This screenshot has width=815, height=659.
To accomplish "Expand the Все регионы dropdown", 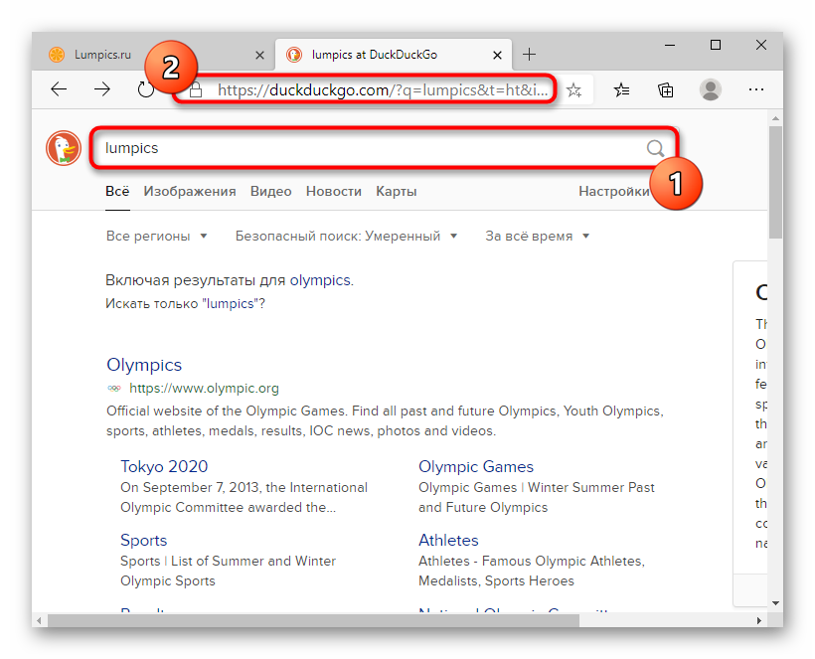I will click(x=157, y=236).
